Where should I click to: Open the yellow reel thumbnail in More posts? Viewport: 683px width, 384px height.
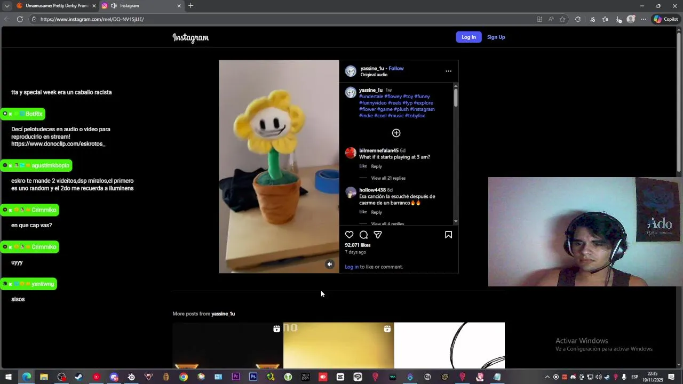click(339, 345)
